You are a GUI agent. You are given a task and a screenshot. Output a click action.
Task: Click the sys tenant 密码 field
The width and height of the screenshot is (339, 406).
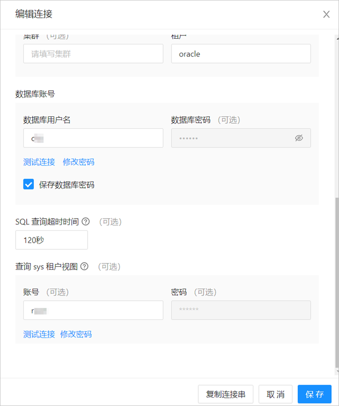point(240,310)
